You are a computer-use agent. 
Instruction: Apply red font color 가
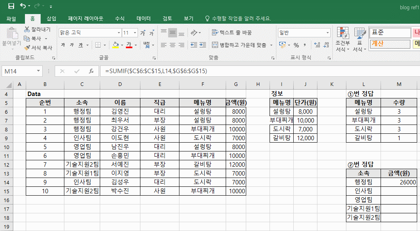129,45
